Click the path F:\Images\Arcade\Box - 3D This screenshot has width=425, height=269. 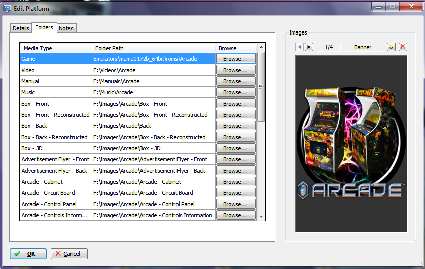click(127, 148)
